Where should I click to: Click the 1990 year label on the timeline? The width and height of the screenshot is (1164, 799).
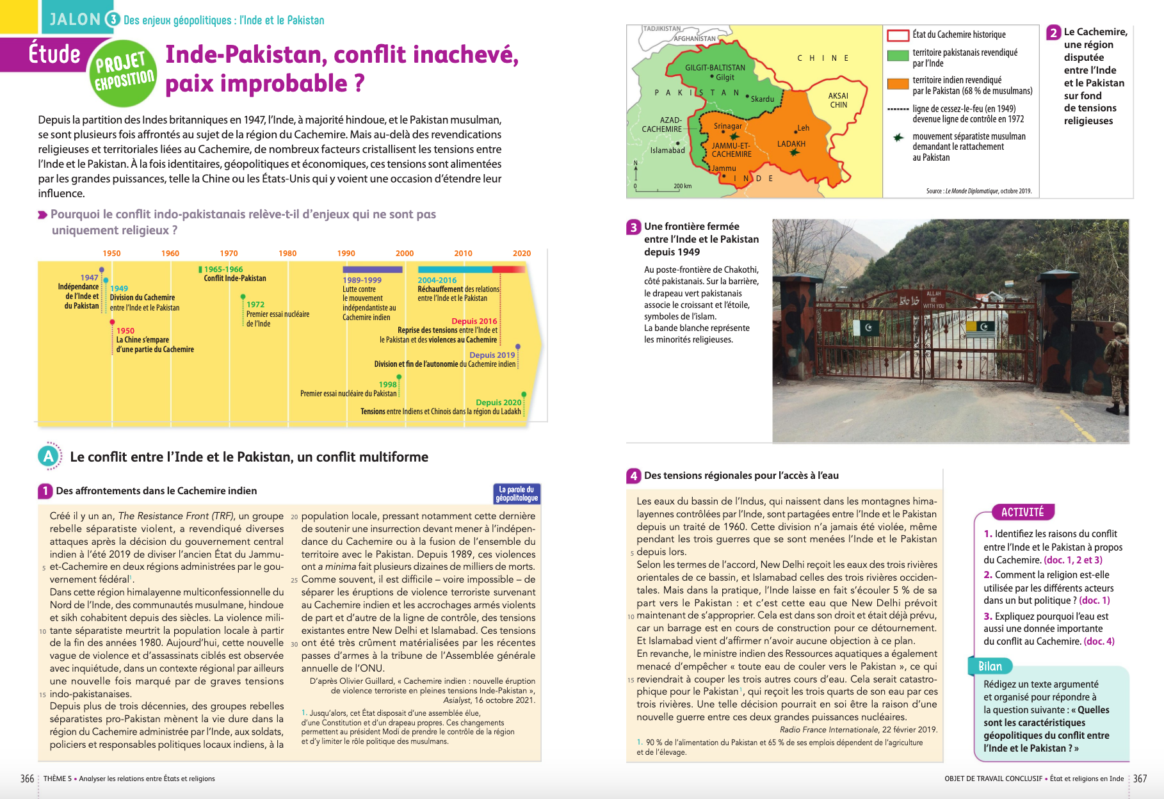(x=346, y=254)
